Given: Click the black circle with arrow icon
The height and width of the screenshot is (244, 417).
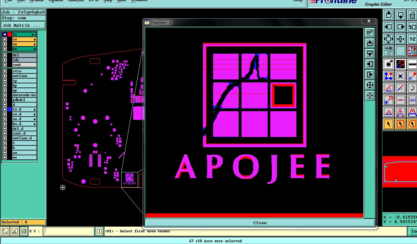Looking at the screenshot, I should pyautogui.click(x=389, y=64).
